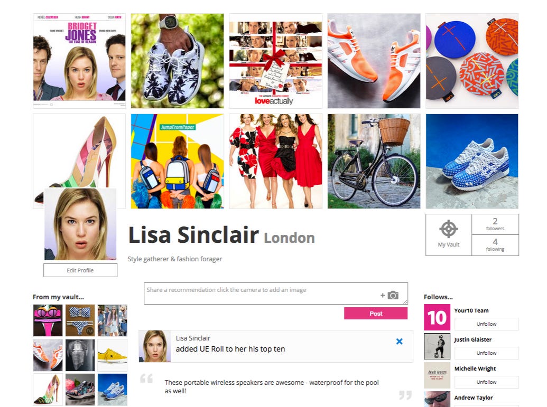Open the Bridget Jones poster tile
Screen dimensions: 547x407
tap(79, 61)
